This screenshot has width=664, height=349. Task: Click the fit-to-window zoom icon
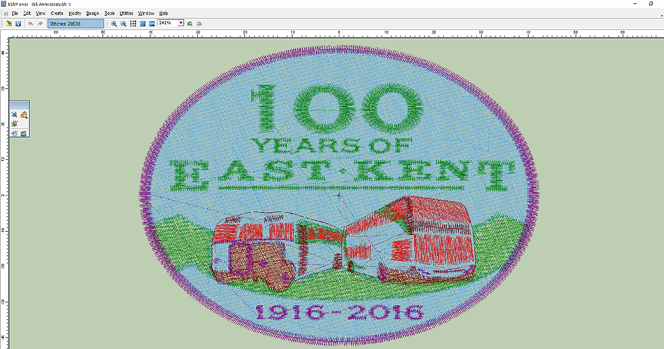click(143, 24)
